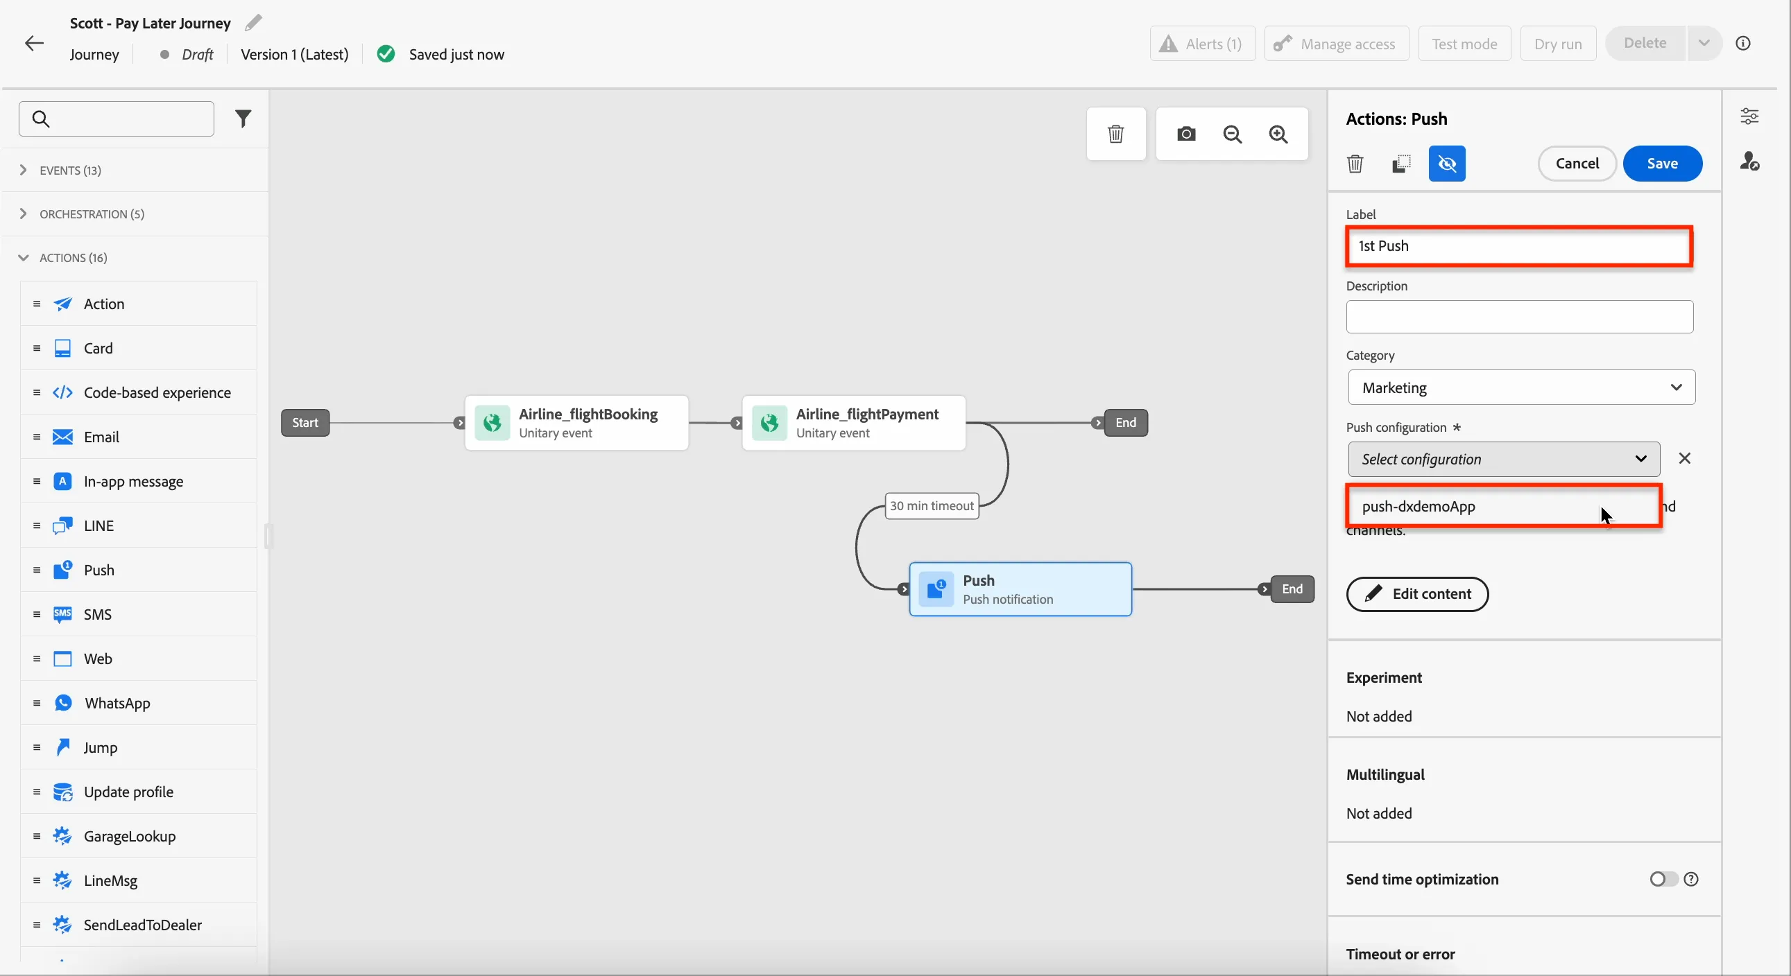
Task: Select the Push notification node on canvas
Action: click(1020, 589)
